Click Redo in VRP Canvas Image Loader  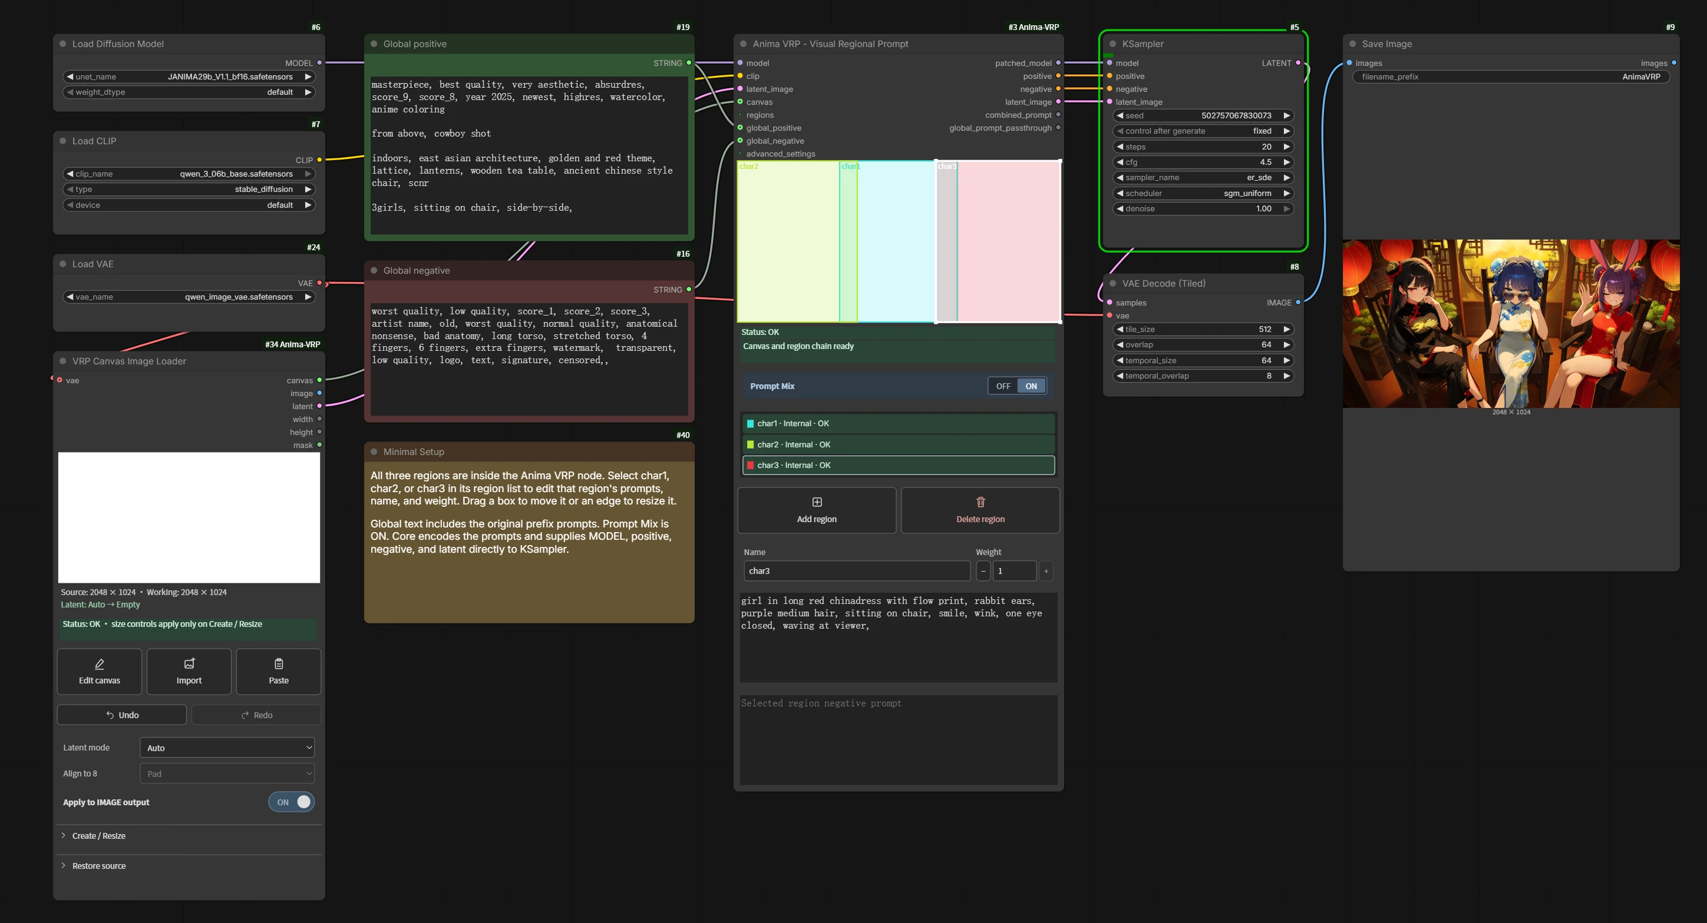tap(256, 715)
